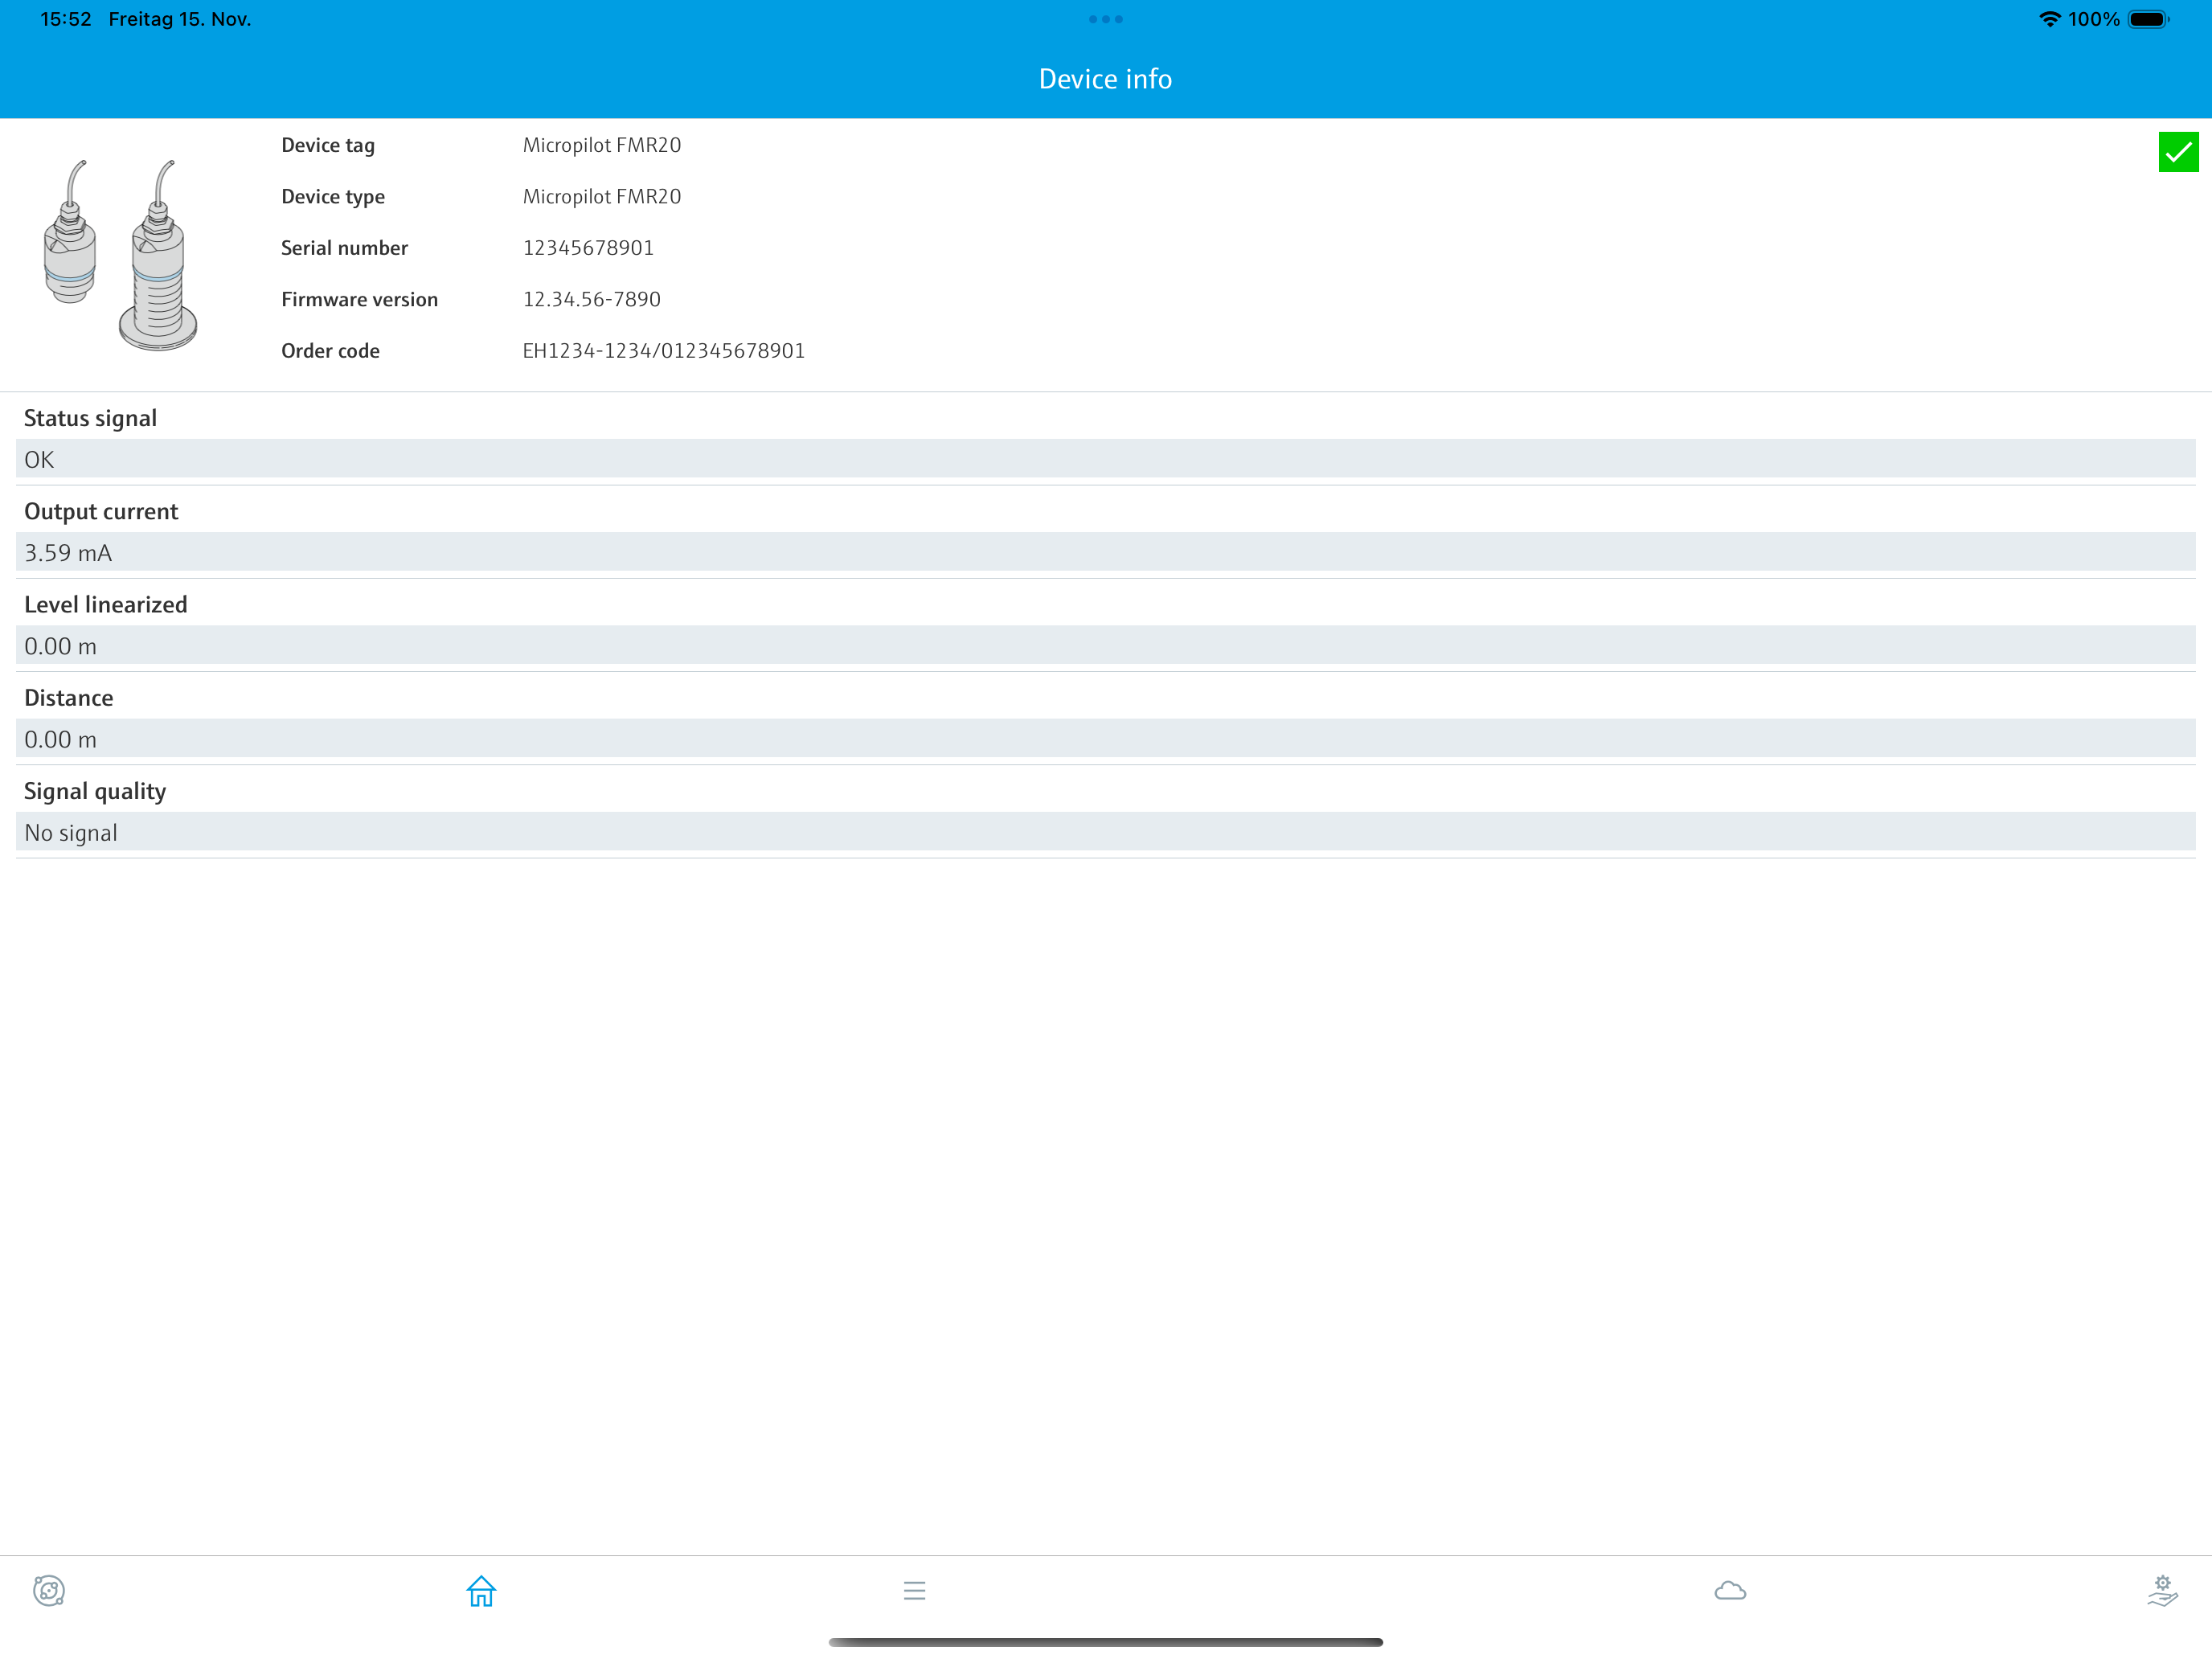
Task: Tap the Micropilot device image
Action: (x=120, y=254)
